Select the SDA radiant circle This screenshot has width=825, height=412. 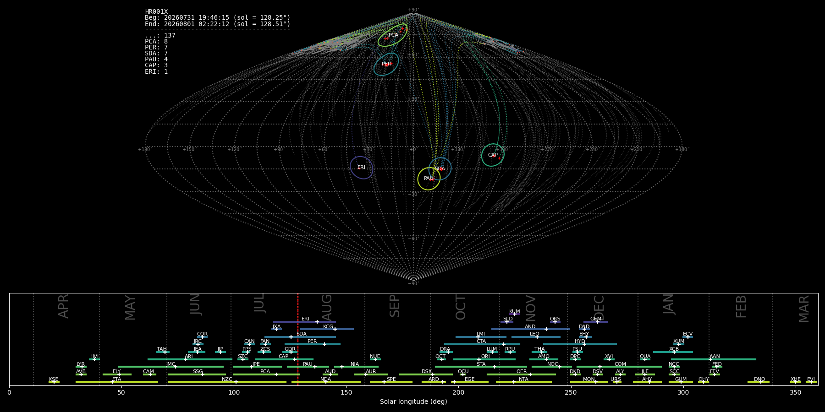tap(440, 169)
